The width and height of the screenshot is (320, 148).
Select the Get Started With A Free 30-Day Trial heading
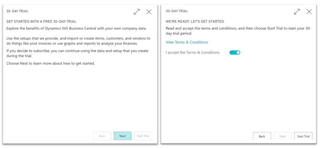coord(42,21)
